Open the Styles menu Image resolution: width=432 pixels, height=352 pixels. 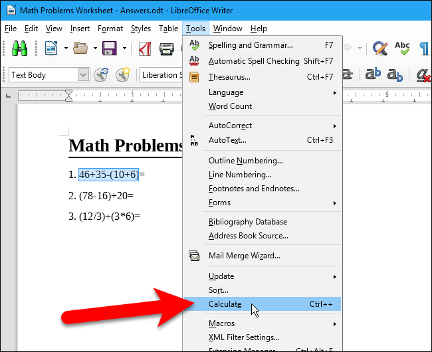[x=140, y=29]
